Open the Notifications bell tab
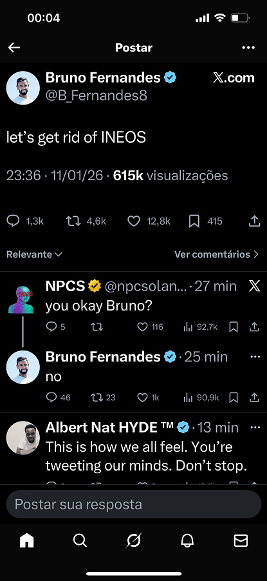Screen dimensions: 267x581 tap(187, 542)
